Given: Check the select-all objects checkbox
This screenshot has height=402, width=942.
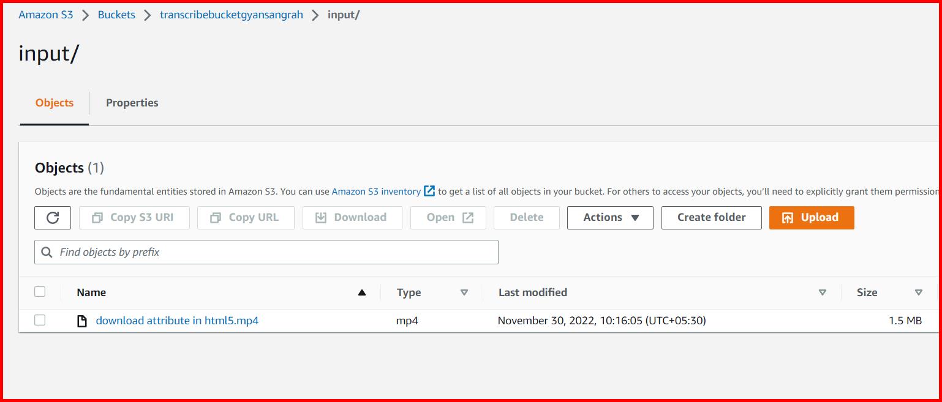Looking at the screenshot, I should point(40,292).
